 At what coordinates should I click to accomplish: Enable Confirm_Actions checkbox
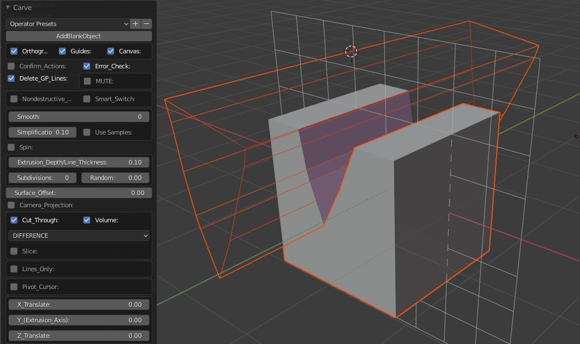click(12, 66)
